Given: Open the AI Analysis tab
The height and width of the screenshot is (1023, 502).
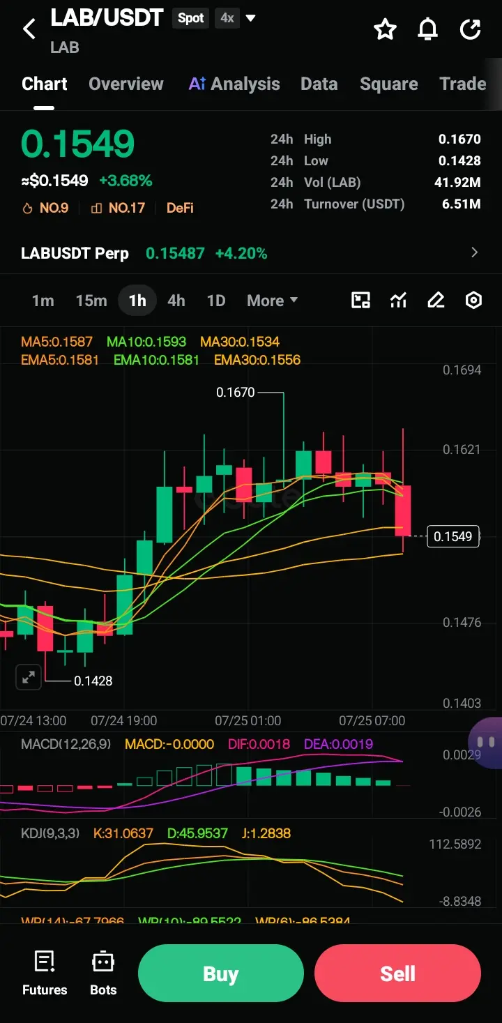Looking at the screenshot, I should tap(234, 84).
